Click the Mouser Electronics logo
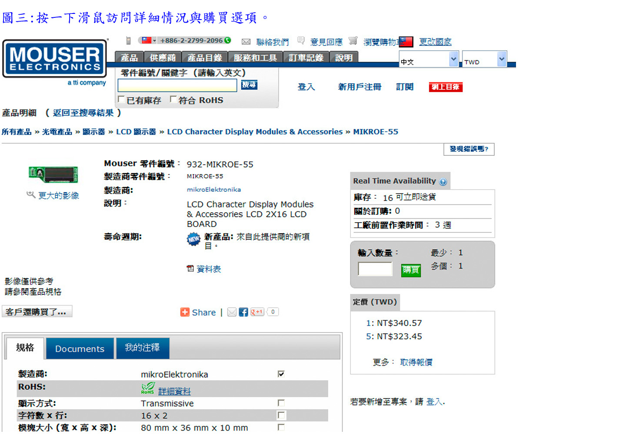626x434 pixels. pyautogui.click(x=55, y=59)
